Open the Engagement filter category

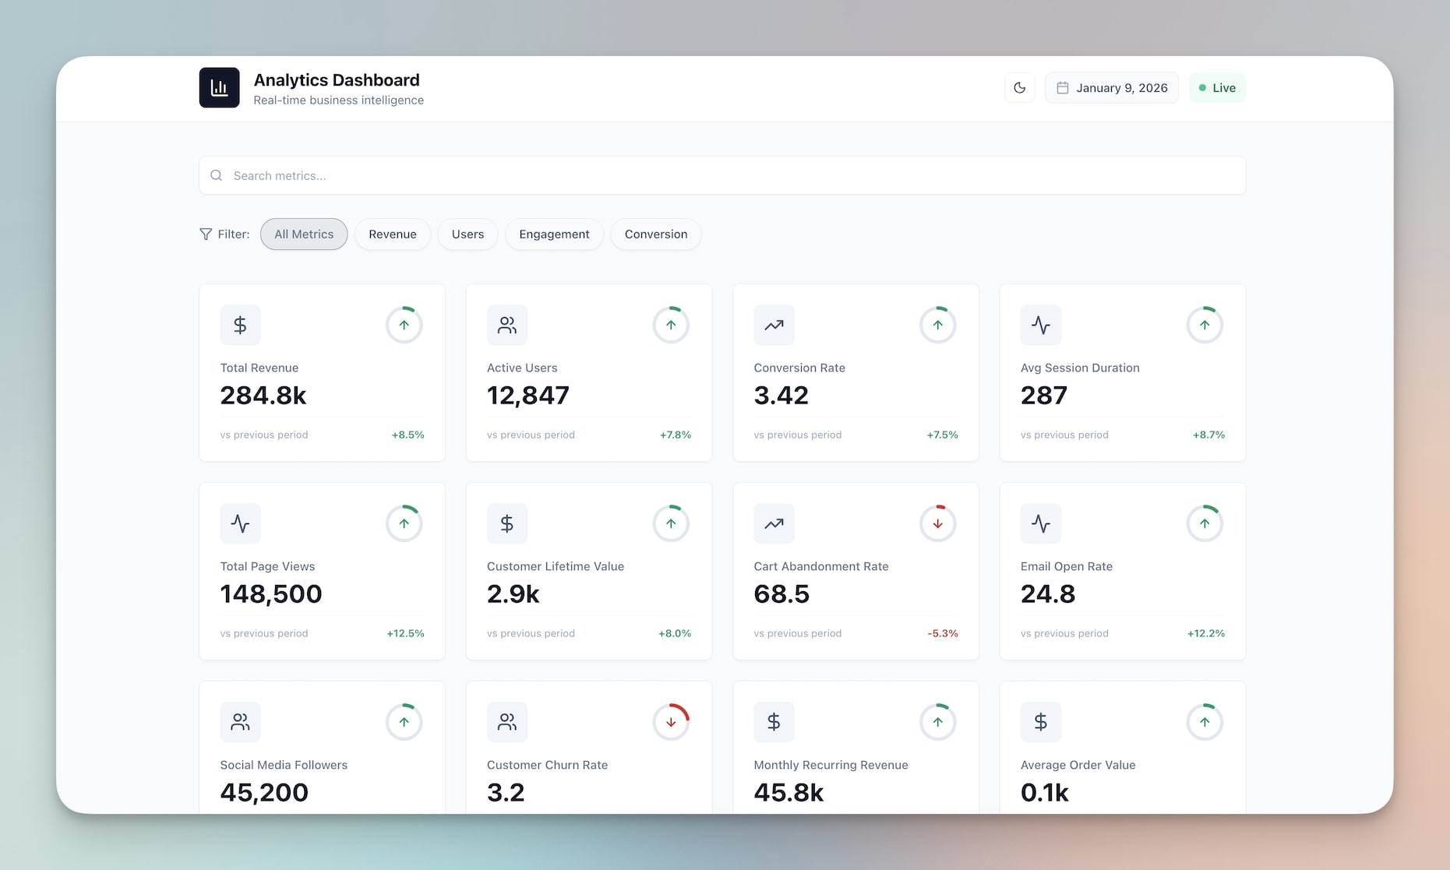[554, 234]
